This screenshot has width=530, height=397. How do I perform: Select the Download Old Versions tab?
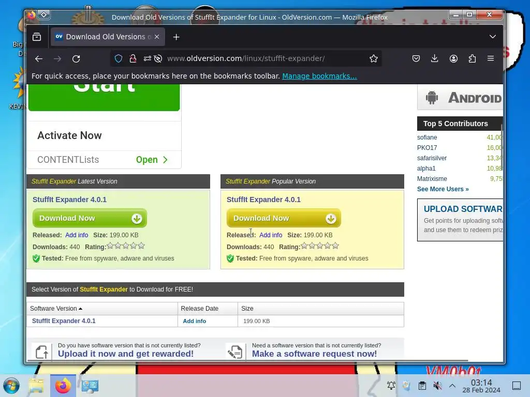[108, 37]
